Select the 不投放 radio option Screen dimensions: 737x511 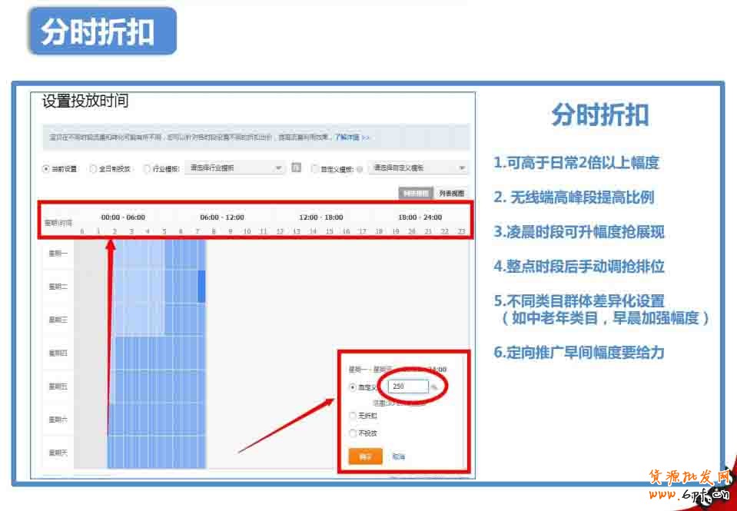[353, 433]
